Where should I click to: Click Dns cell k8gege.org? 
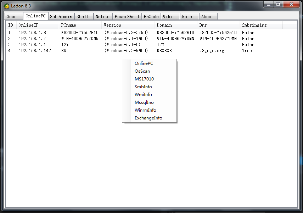(x=212, y=51)
